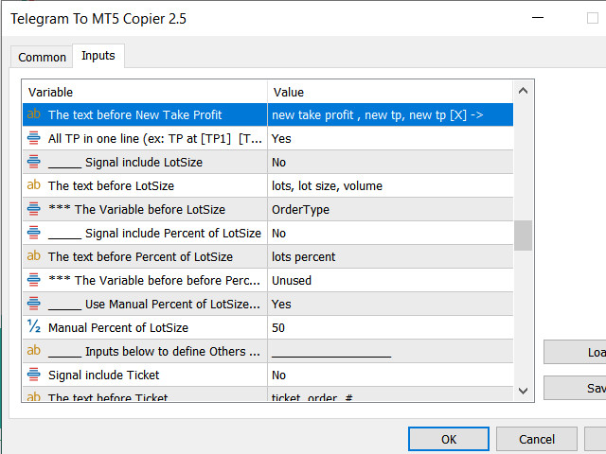Click the bool icon beside 'All TP in one line'
Image resolution: width=606 pixels, height=454 pixels.
click(34, 138)
